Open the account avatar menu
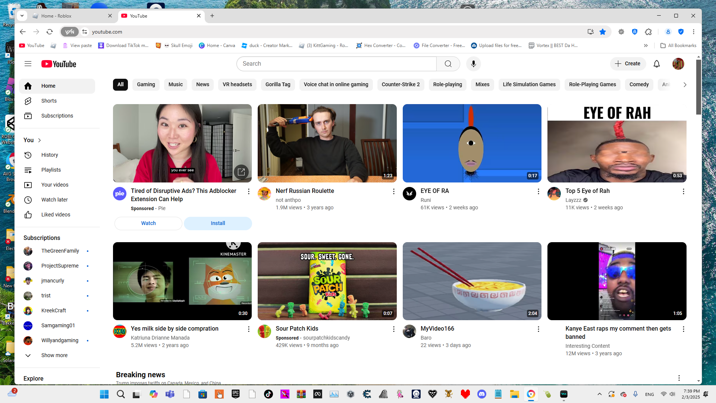 tap(678, 64)
